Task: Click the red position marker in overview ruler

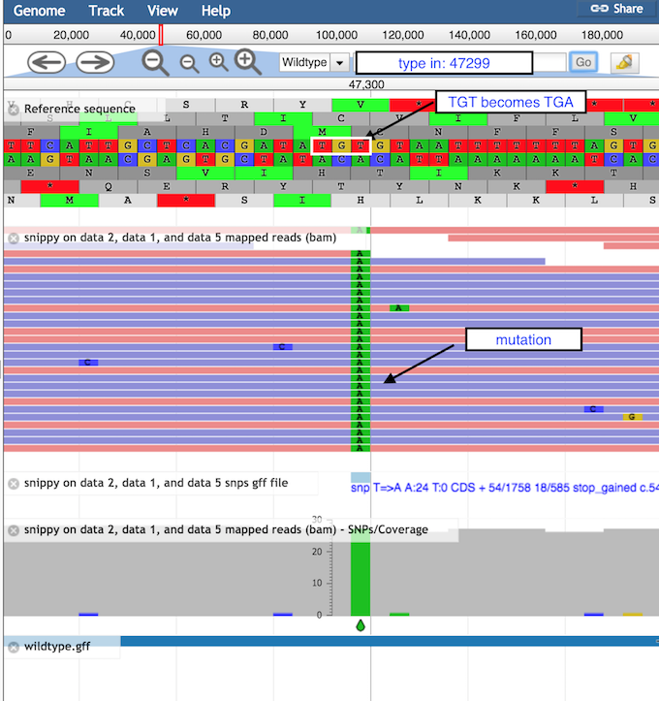Action: click(160, 35)
